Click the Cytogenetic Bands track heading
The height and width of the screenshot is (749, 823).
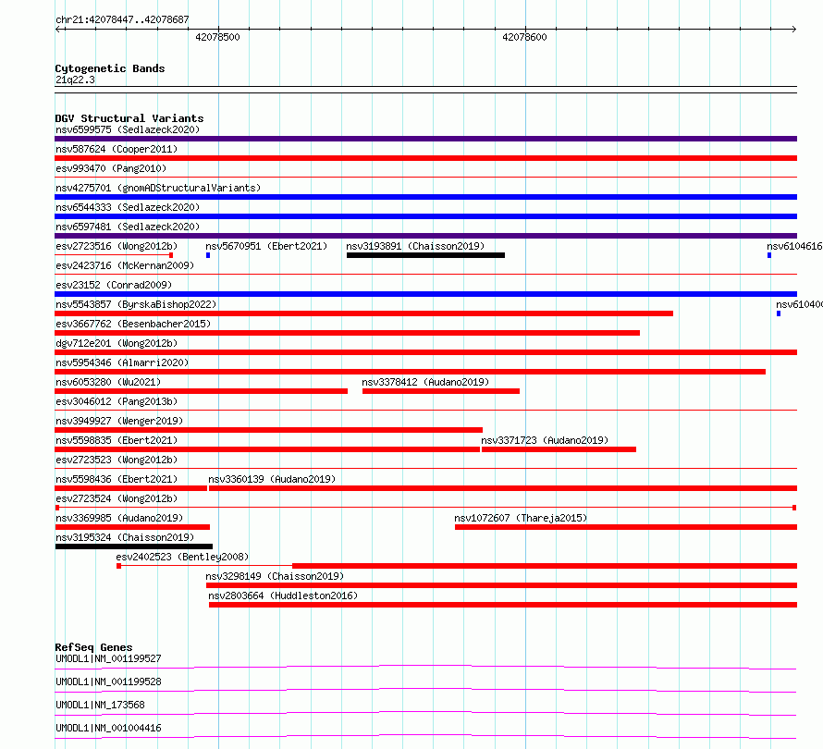pos(110,68)
